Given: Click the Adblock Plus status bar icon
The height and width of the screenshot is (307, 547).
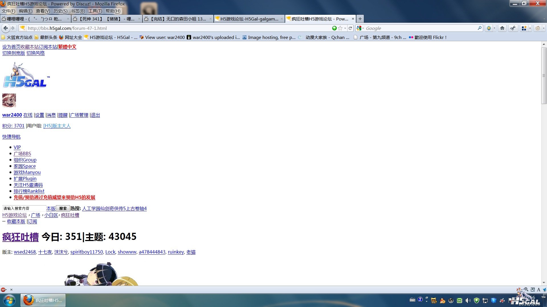Looking at the screenshot, I should point(3,290).
